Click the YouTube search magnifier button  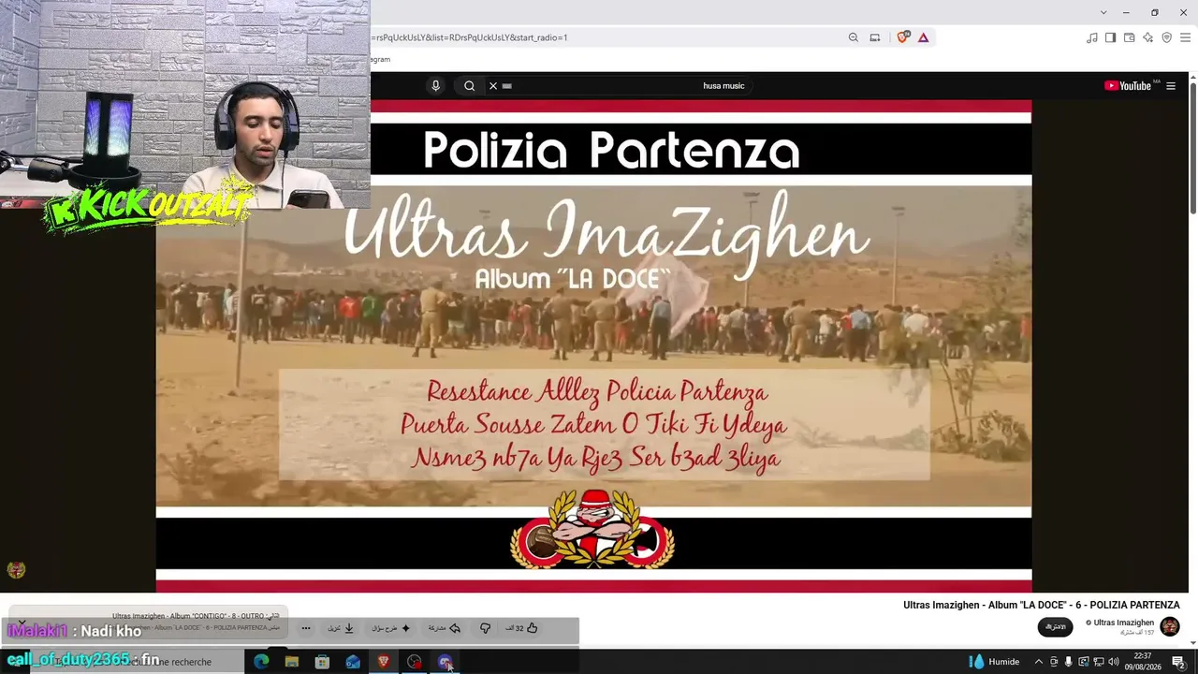point(470,86)
